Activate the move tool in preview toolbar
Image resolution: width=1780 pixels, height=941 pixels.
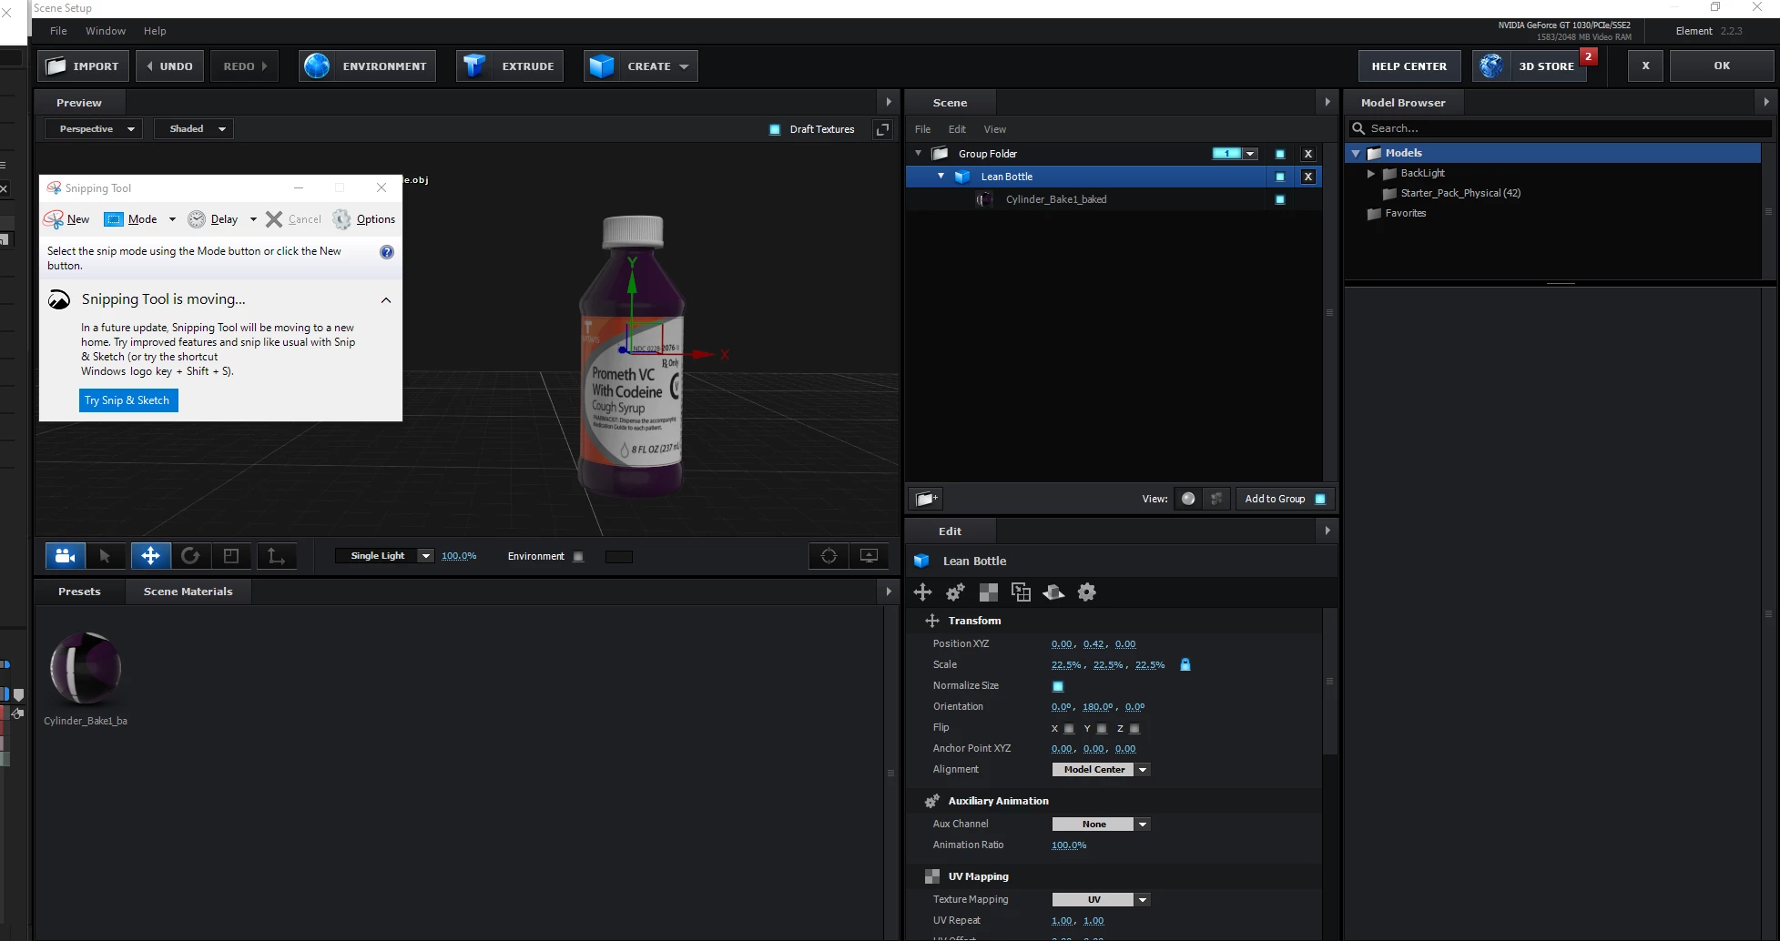click(151, 555)
